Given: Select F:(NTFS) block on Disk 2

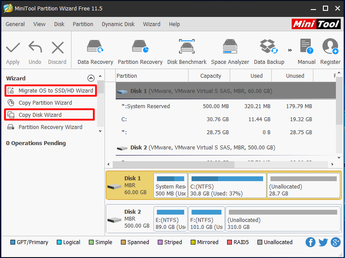Looking at the screenshot, I should tap(206, 219).
